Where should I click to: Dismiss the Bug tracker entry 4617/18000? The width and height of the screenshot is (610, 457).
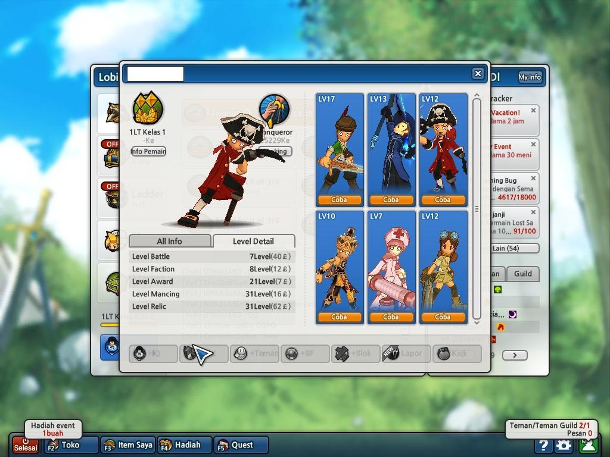(533, 179)
